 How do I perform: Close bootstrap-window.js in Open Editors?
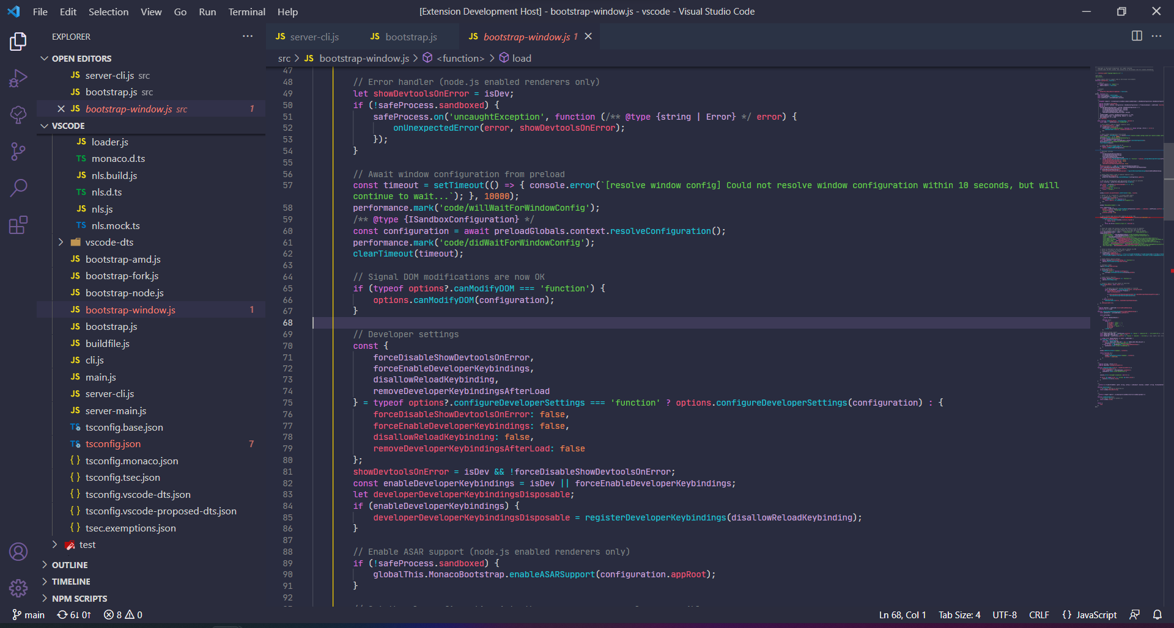(61, 109)
